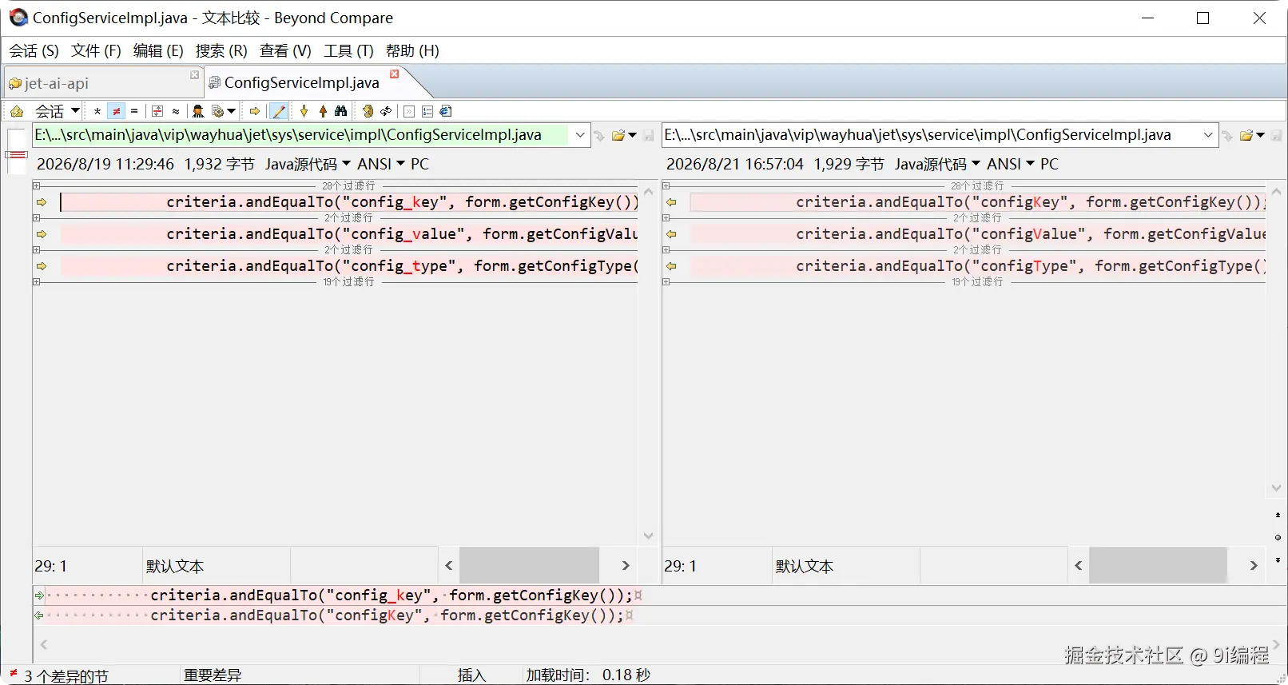The width and height of the screenshot is (1288, 685).
Task: Click left pane save disk icon
Action: coord(649,135)
